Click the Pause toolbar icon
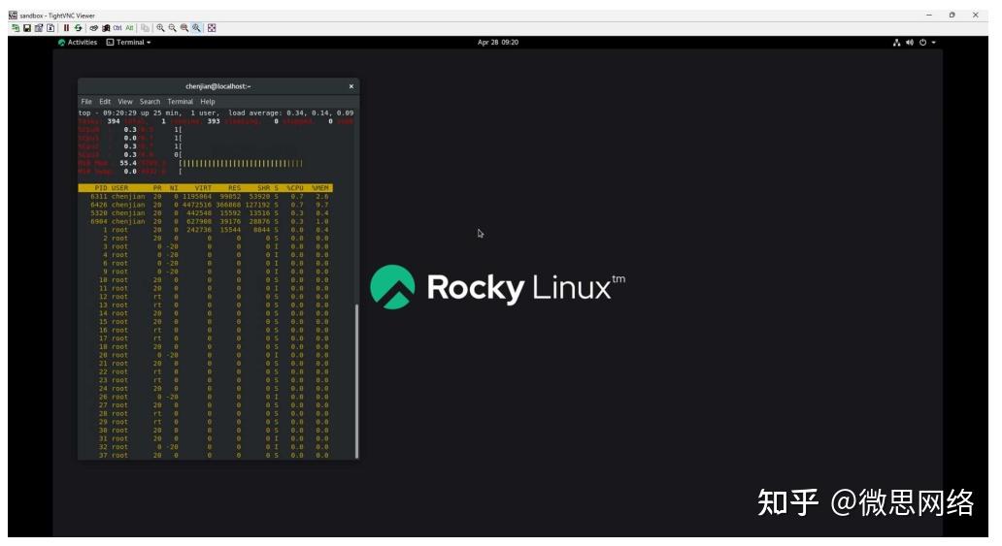 pyautogui.click(x=66, y=28)
